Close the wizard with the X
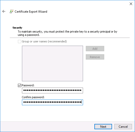The height and width of the screenshot is (132, 135). (x=131, y=4)
